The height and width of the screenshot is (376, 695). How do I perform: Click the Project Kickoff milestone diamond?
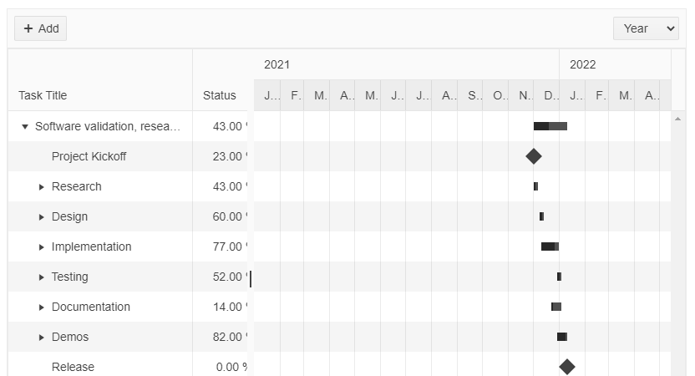point(534,156)
